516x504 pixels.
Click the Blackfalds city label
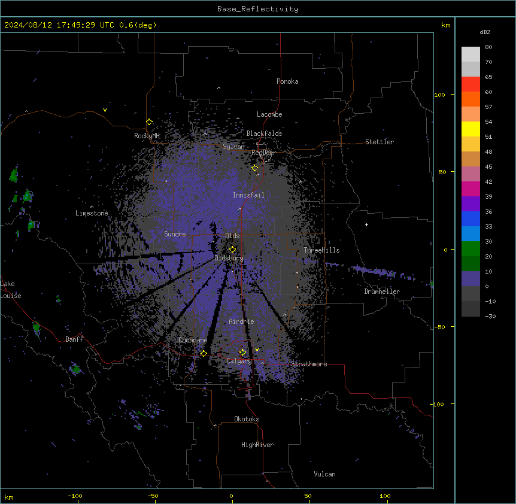[264, 133]
